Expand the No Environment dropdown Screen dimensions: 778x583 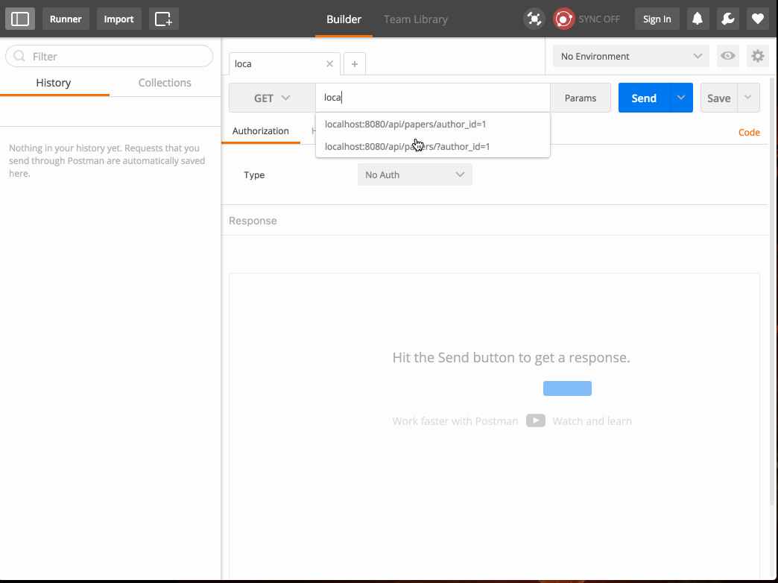(631, 56)
